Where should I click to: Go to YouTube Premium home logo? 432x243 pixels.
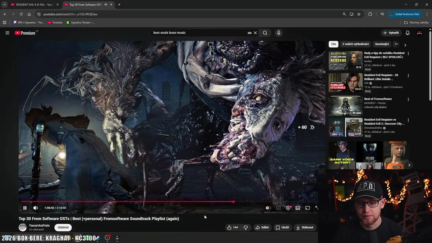(x=25, y=33)
